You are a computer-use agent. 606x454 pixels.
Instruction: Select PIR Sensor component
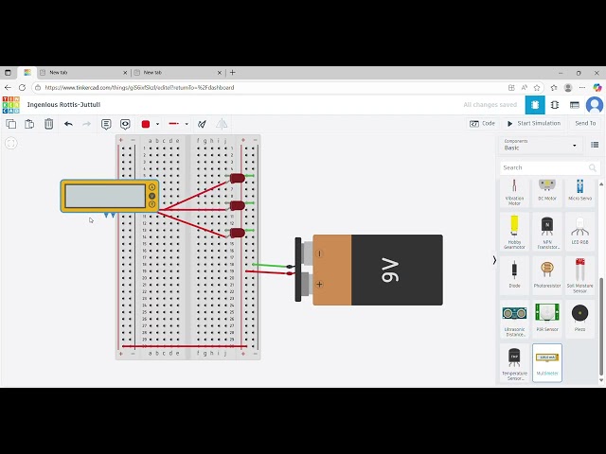pyautogui.click(x=547, y=320)
